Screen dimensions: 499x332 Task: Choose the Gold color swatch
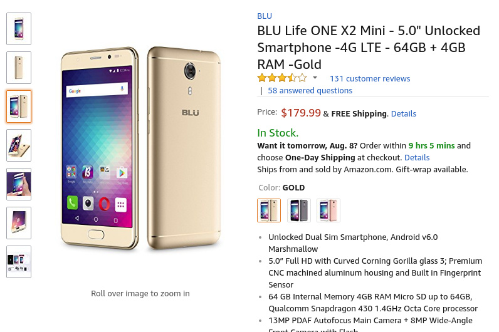click(269, 210)
